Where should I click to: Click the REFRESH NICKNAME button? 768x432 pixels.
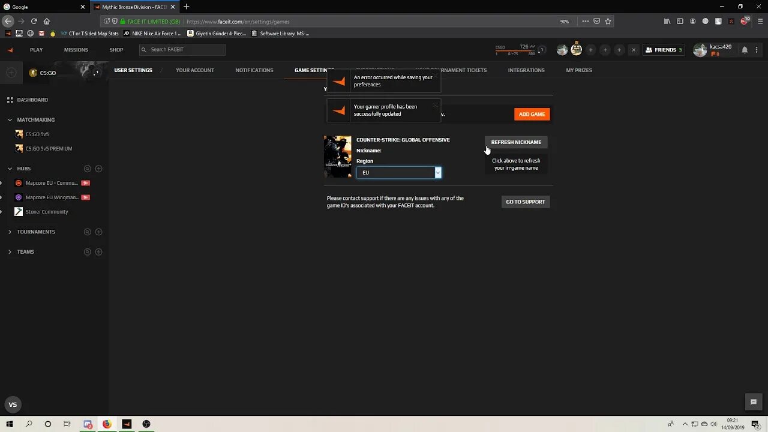click(x=516, y=142)
